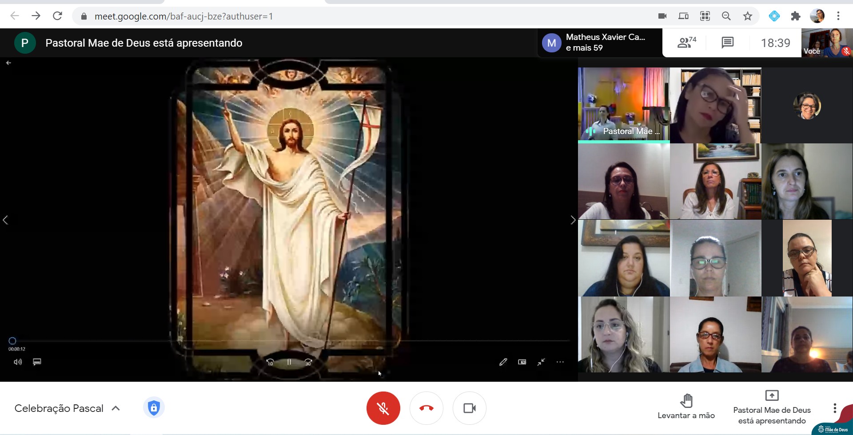Skip forward 30 seconds in video
The width and height of the screenshot is (853, 435).
point(308,362)
